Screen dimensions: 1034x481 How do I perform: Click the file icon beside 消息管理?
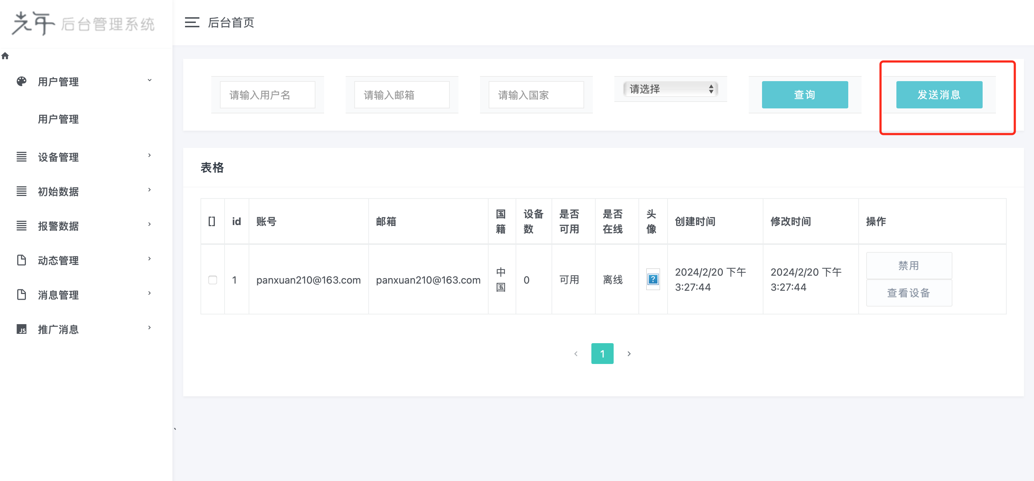[x=22, y=295]
